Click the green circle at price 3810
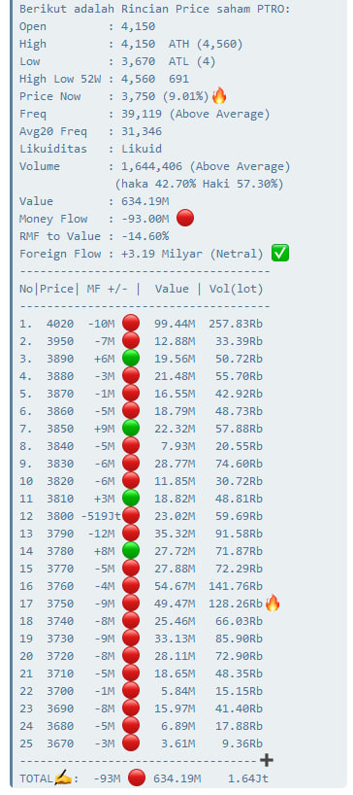353x795 pixels. (x=131, y=498)
